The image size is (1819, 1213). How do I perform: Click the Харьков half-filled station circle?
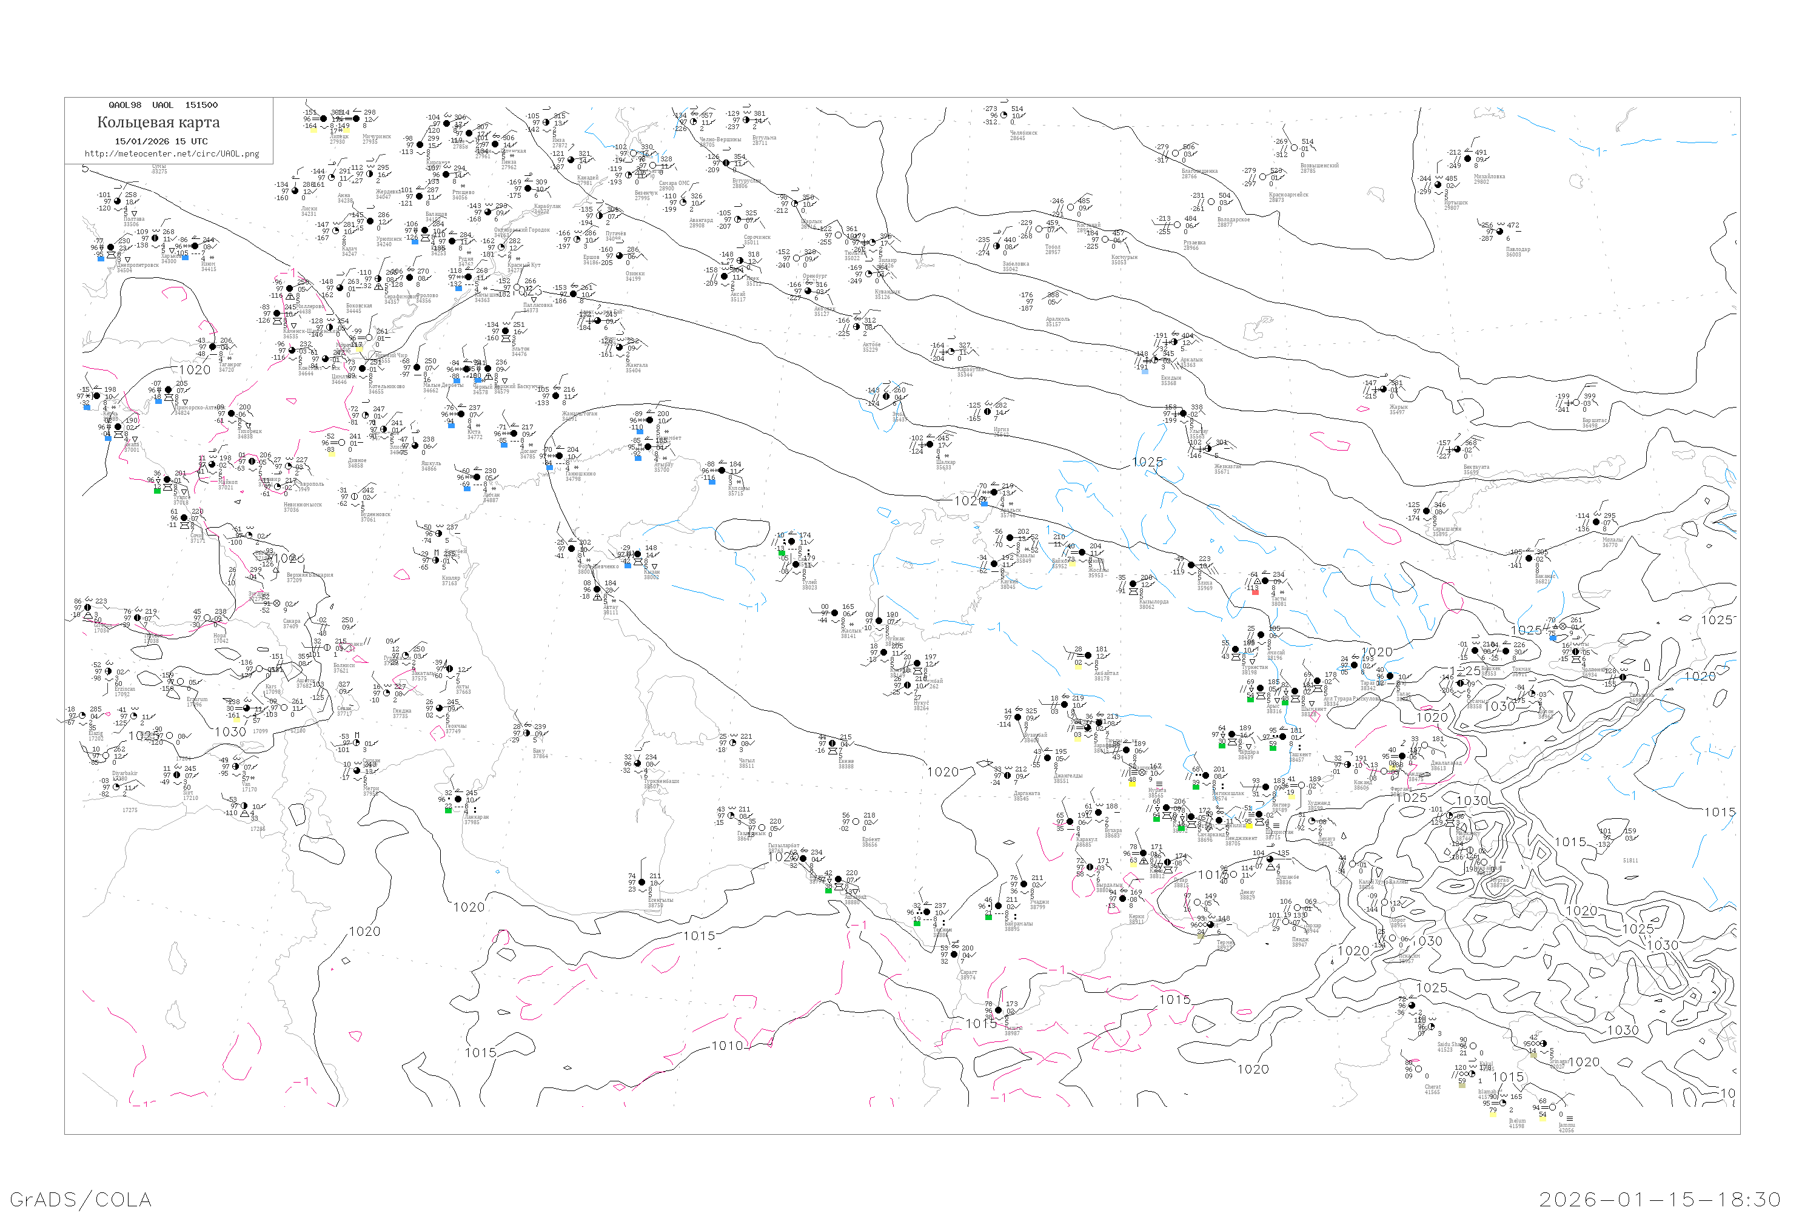pyautogui.click(x=155, y=238)
